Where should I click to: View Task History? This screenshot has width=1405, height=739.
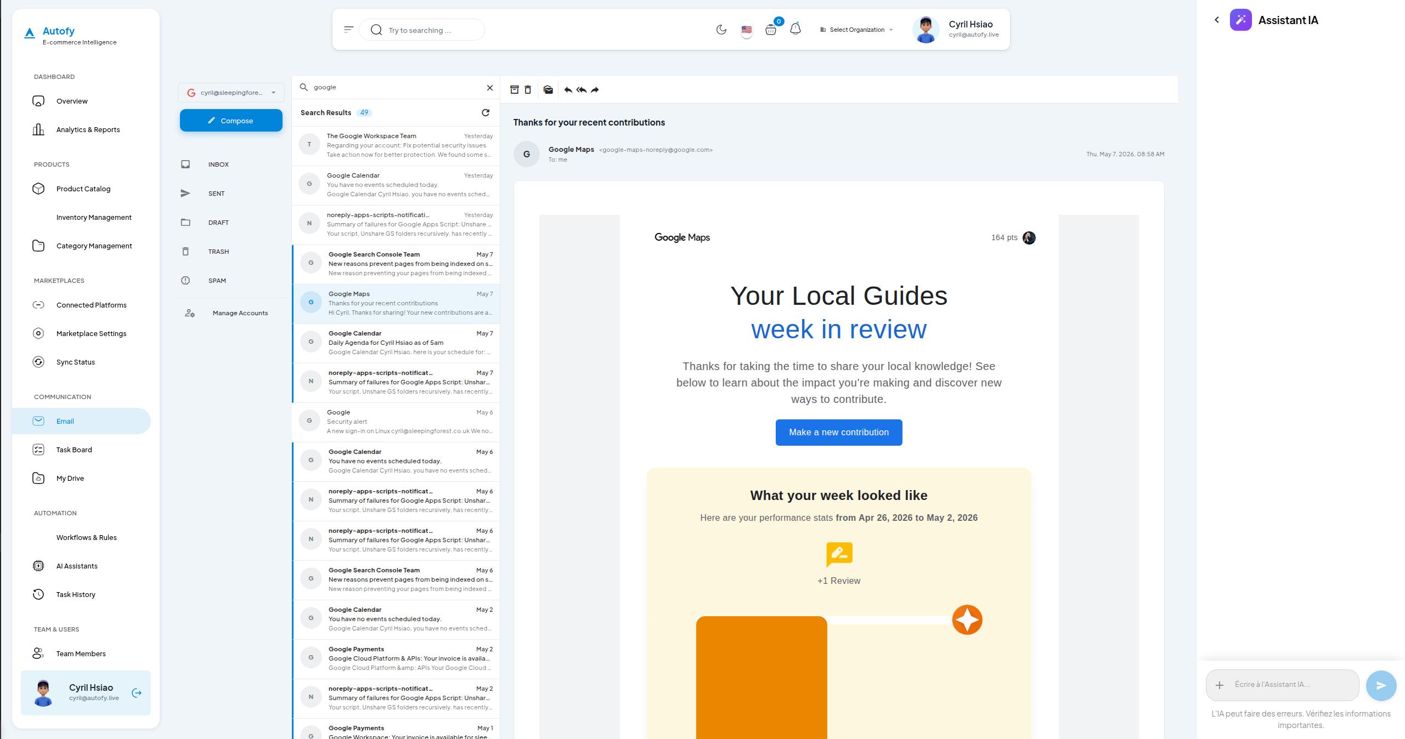click(x=81, y=594)
